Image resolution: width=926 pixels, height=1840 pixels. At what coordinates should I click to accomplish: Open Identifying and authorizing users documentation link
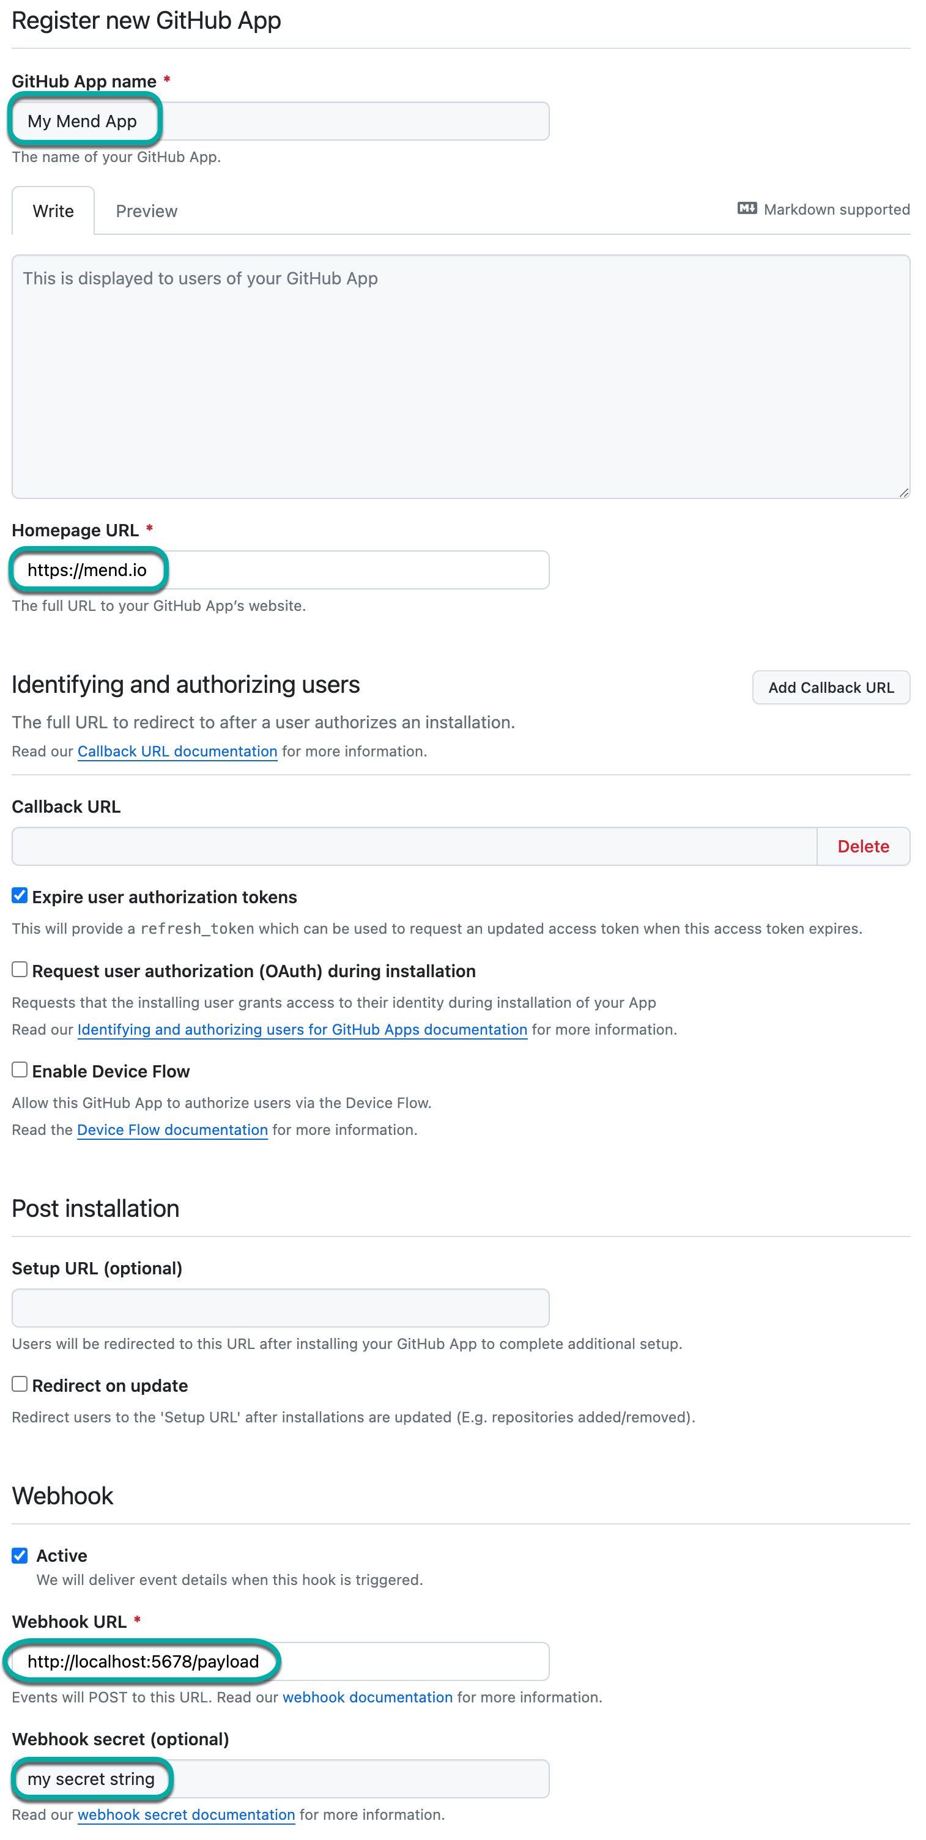(x=302, y=1029)
